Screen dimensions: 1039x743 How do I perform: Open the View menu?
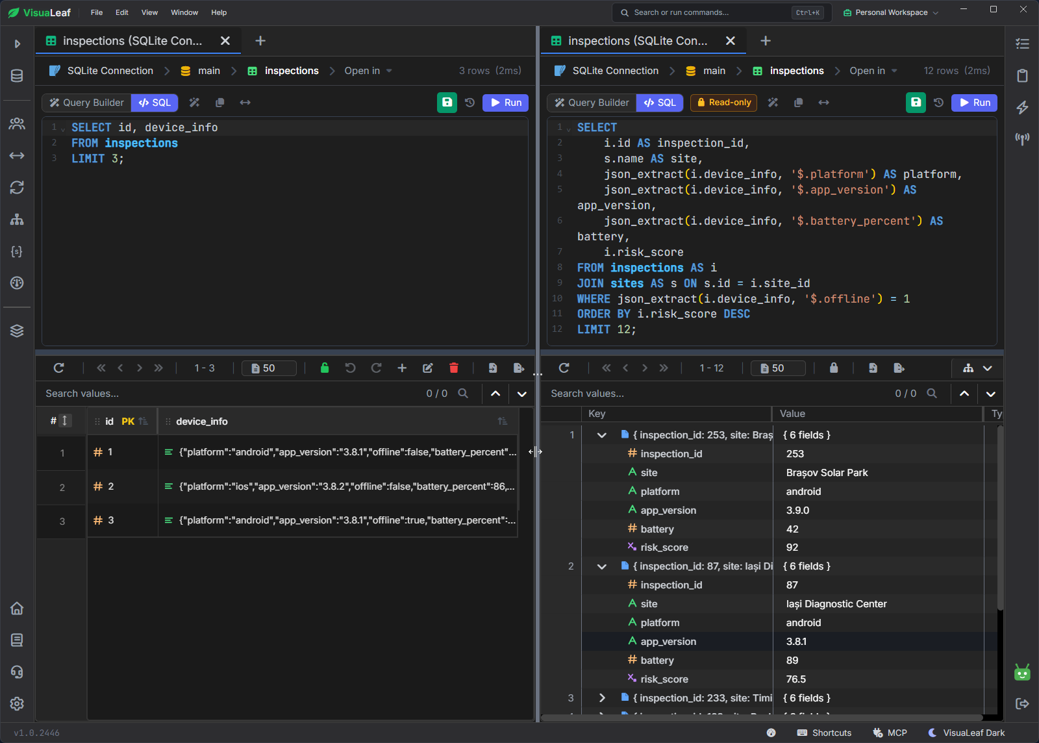click(x=149, y=12)
